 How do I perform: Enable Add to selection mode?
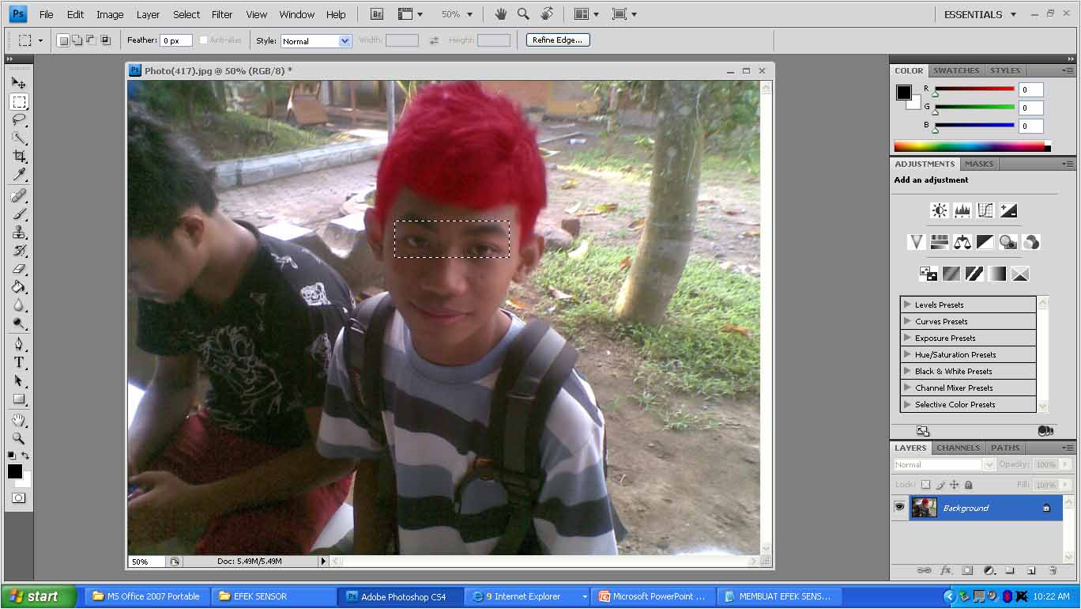77,40
